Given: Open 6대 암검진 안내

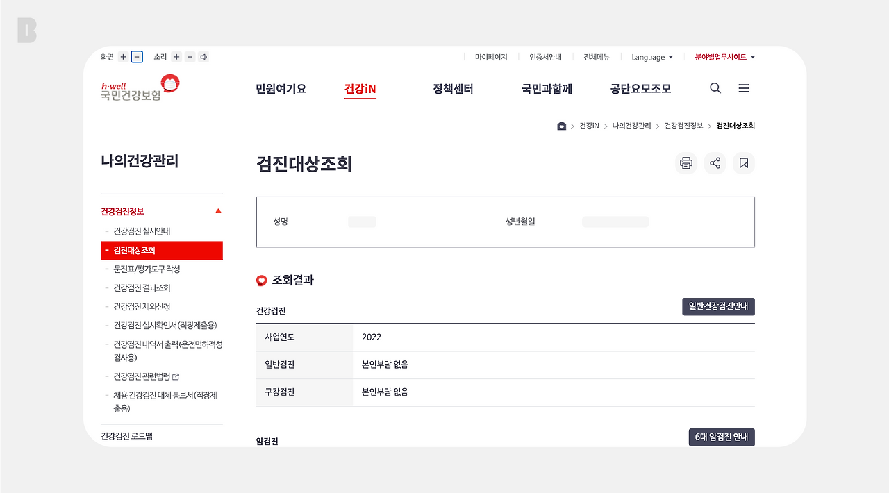Looking at the screenshot, I should pos(722,437).
